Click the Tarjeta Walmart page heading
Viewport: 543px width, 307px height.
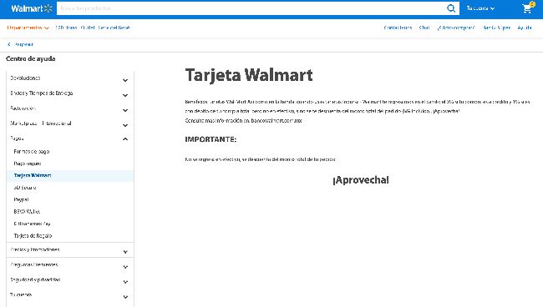coord(249,75)
